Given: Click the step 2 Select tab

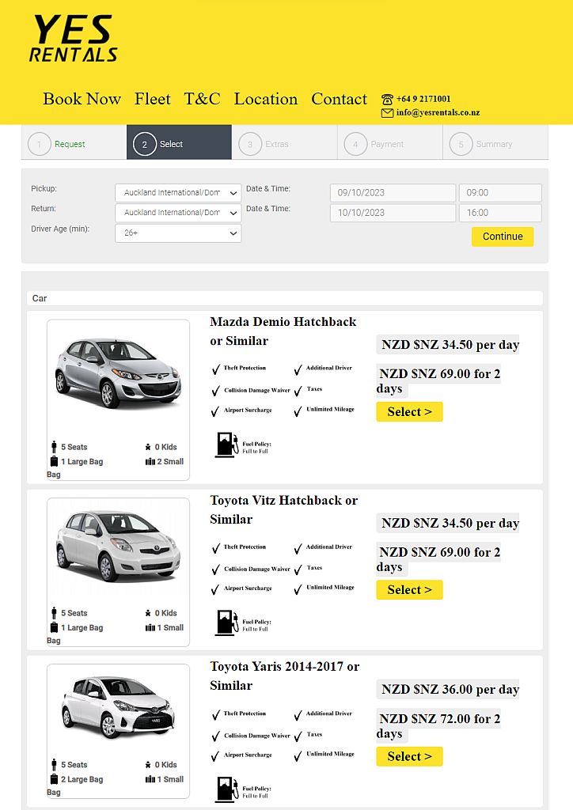Looking at the screenshot, I should 179,142.
